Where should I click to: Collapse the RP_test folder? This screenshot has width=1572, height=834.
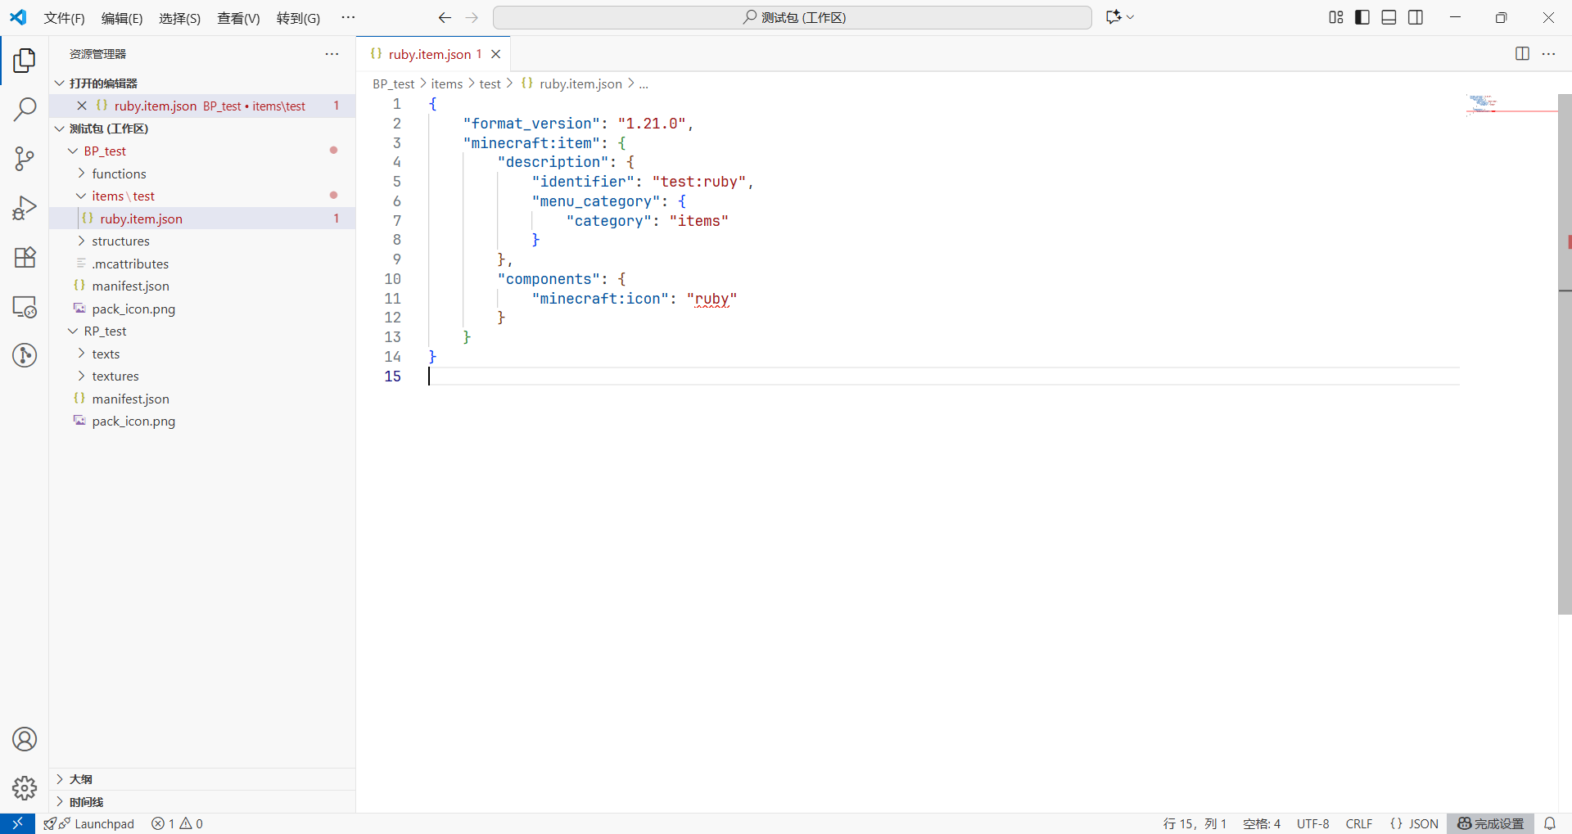pos(105,331)
